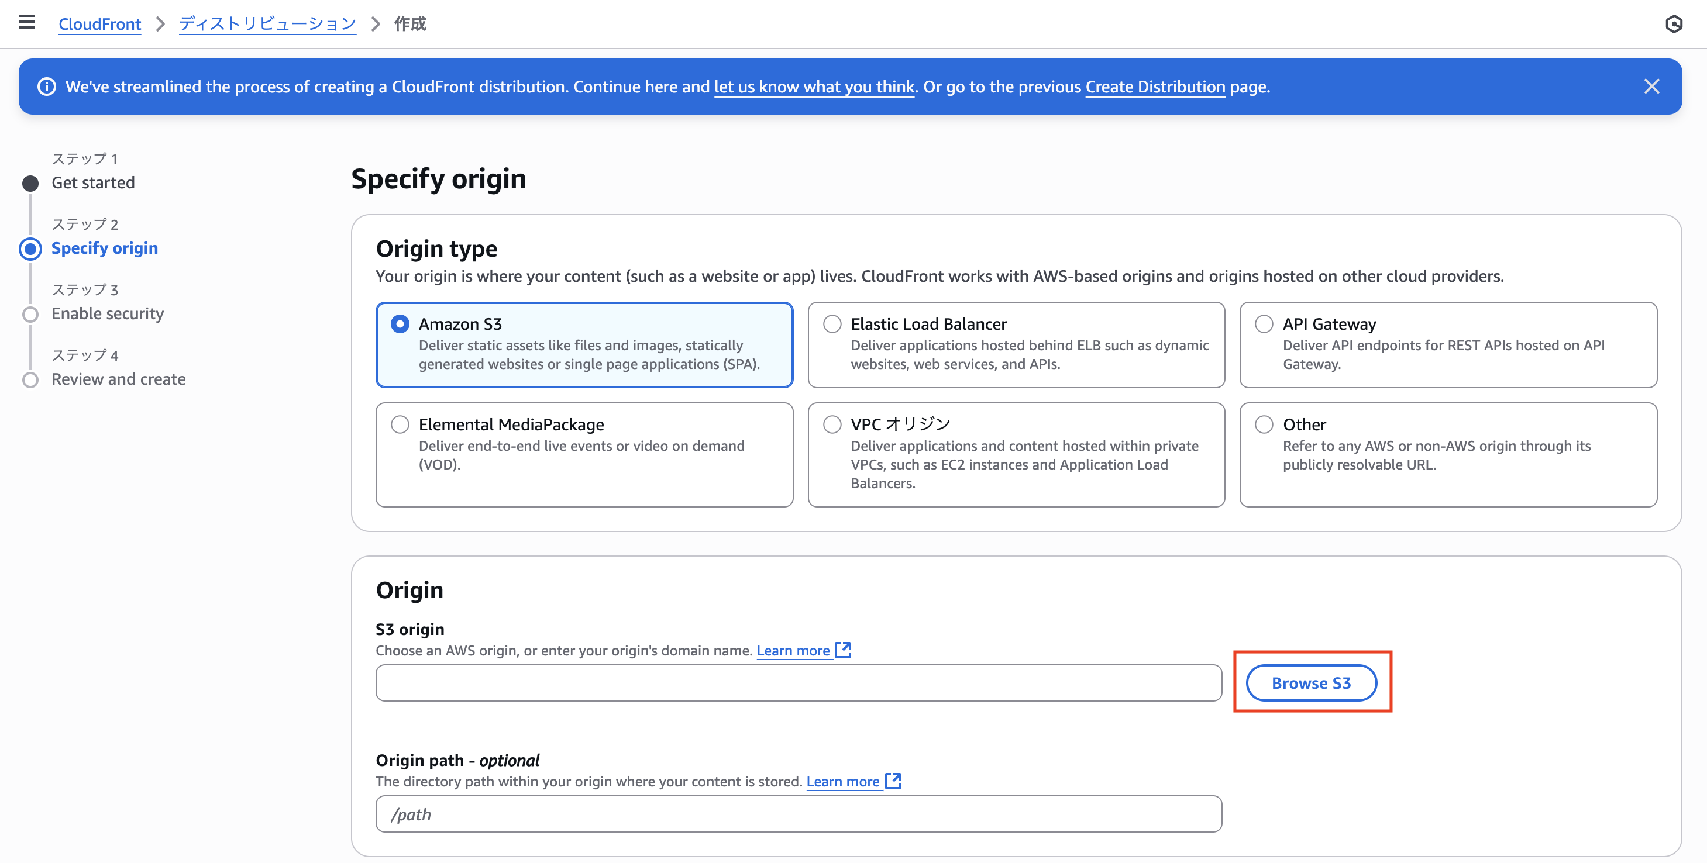Click the info icon in the banner

click(46, 87)
